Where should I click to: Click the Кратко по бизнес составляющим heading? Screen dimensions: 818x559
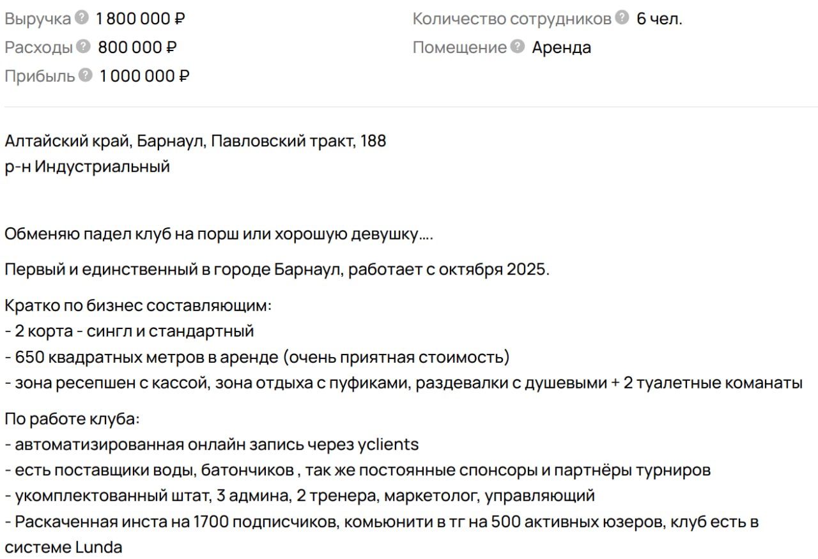click(x=138, y=305)
